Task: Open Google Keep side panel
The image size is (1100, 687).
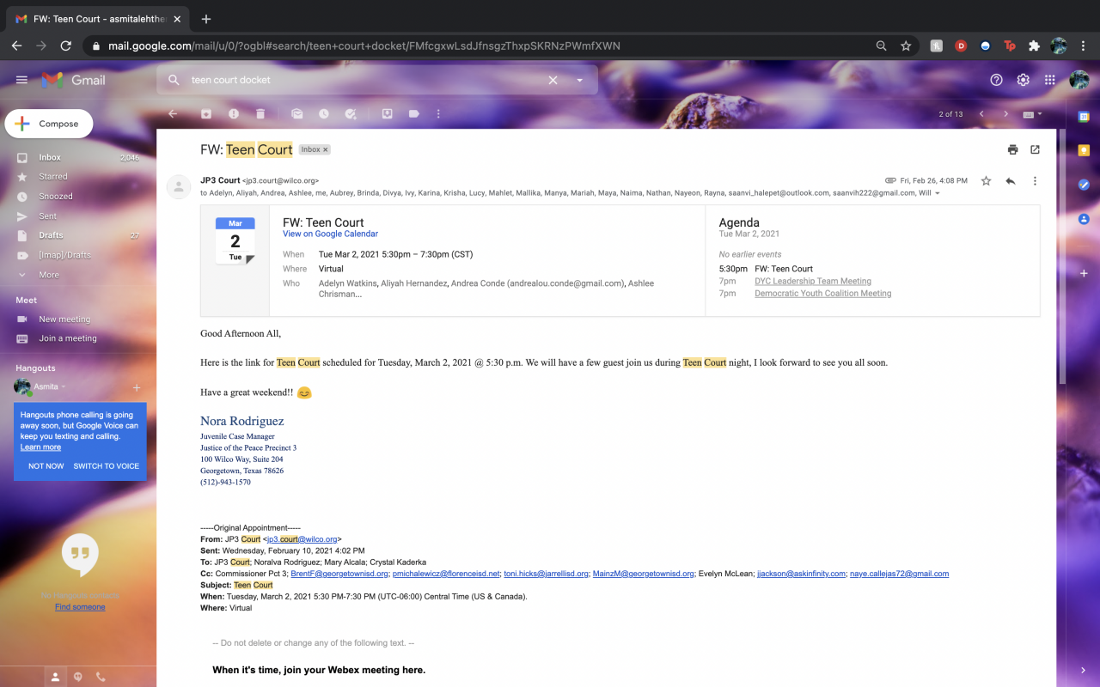Action: 1084,150
